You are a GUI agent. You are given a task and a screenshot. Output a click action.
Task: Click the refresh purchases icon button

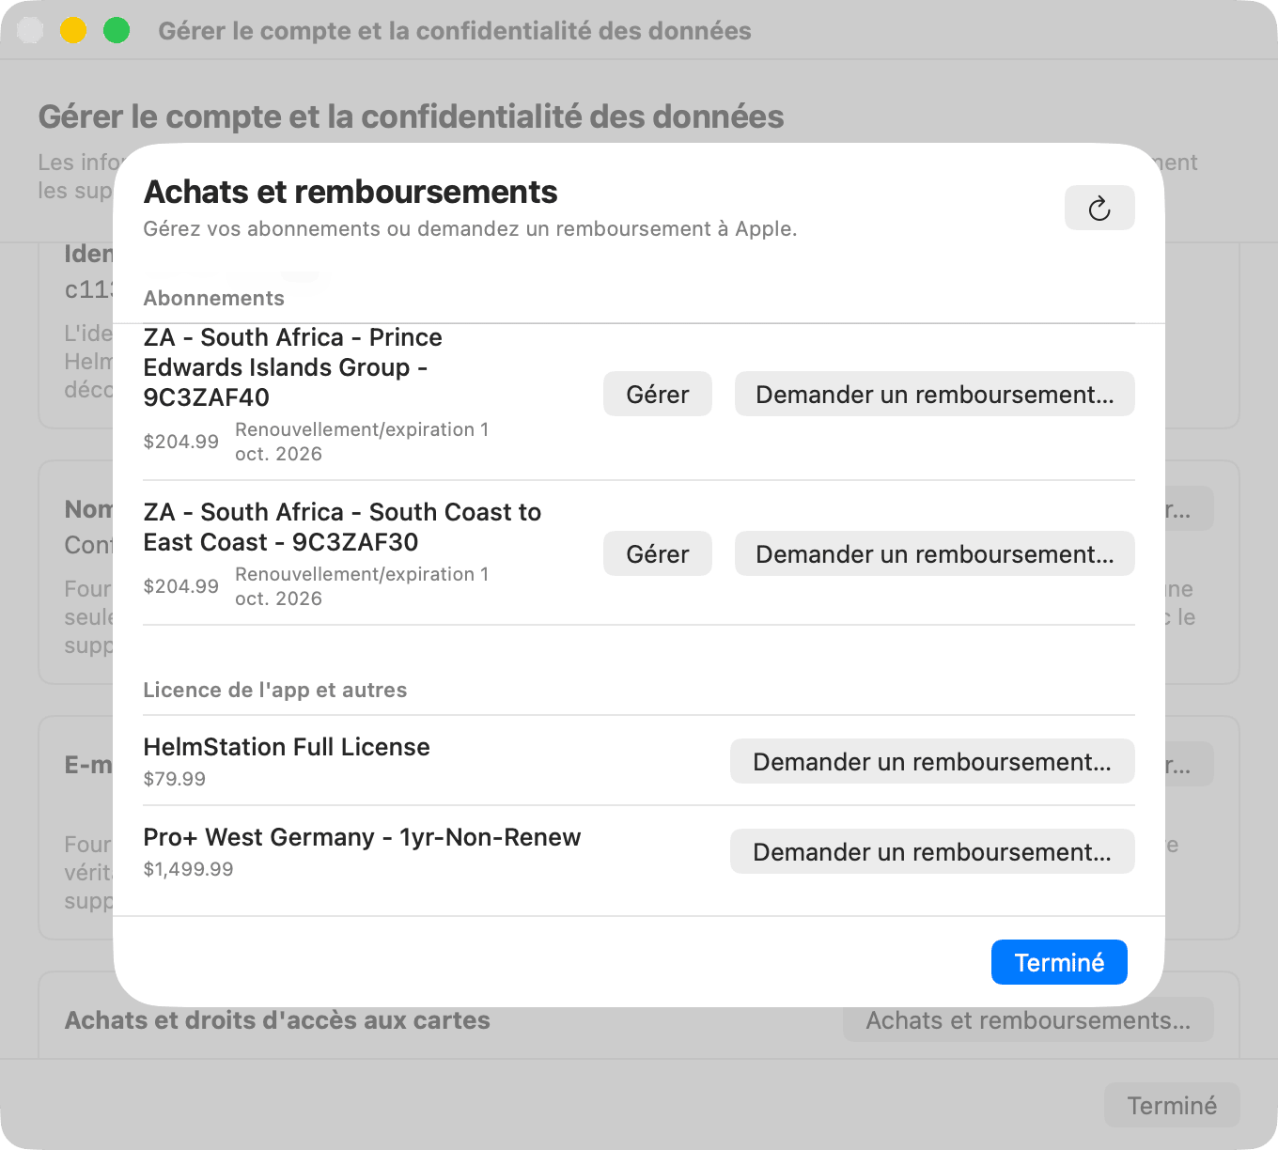pos(1099,208)
